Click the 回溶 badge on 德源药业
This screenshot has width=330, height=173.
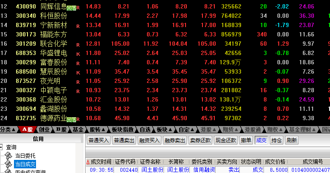pos(71,120)
